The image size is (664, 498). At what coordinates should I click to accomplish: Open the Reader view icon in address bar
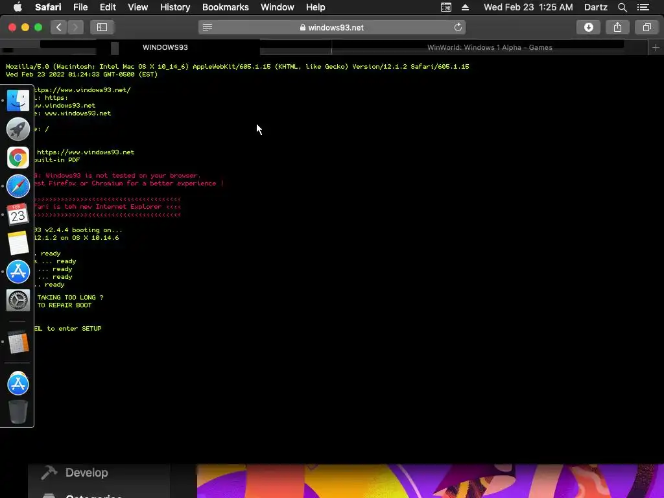click(x=207, y=27)
